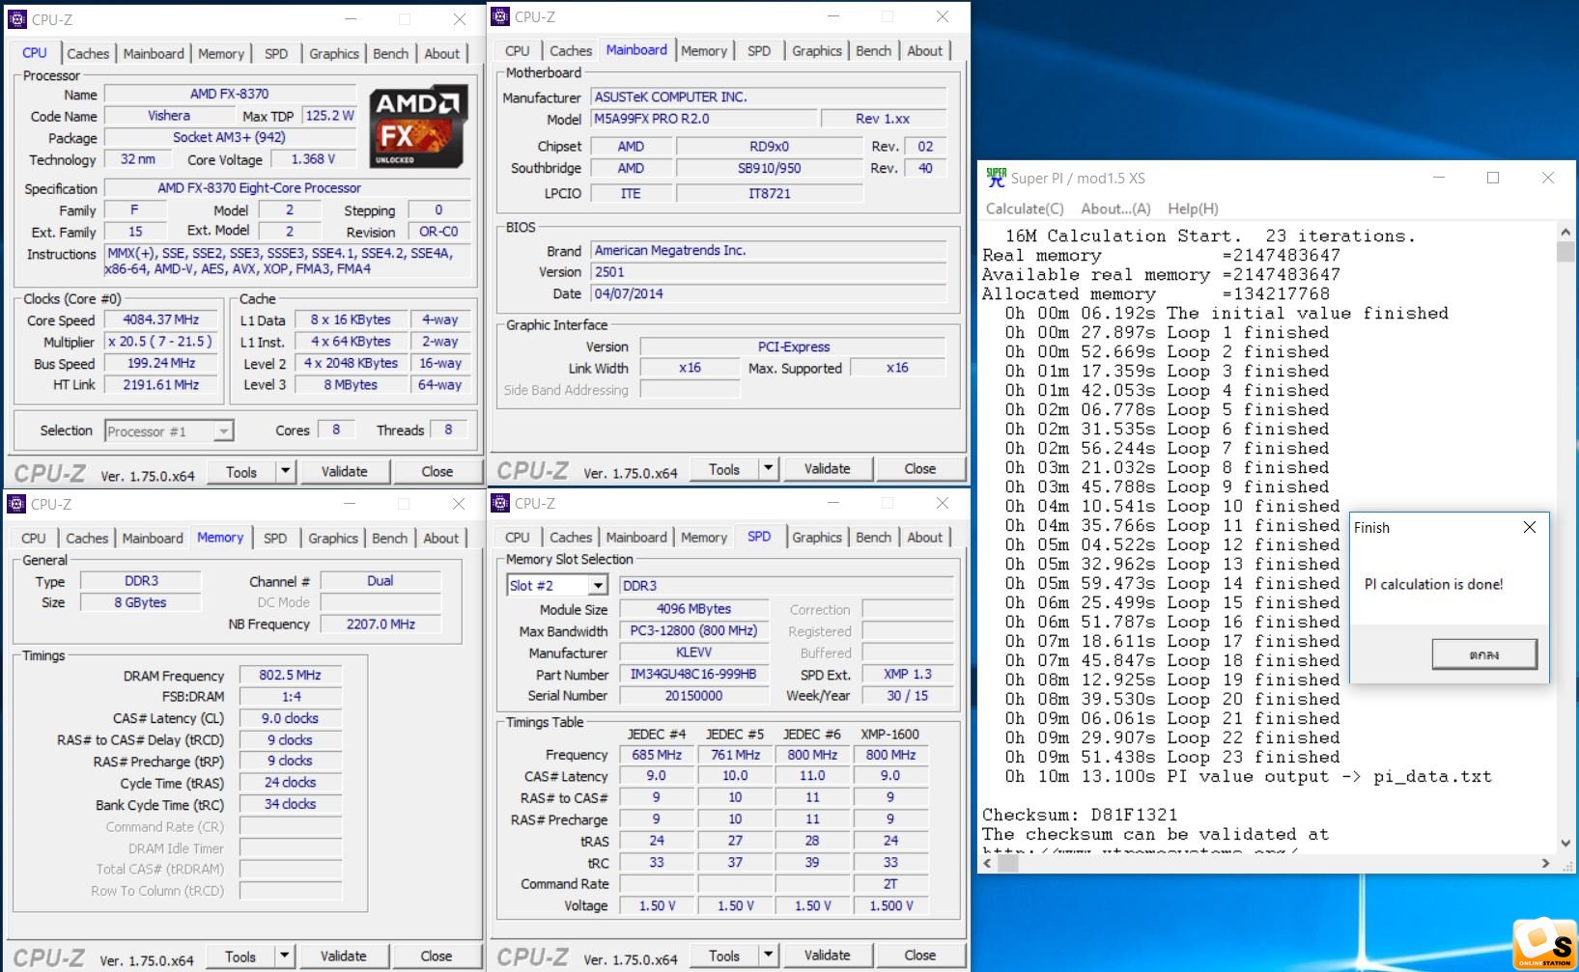This screenshot has height=972, width=1579.
Task: Click the CPU-Z app icon in SPD window title
Action: pos(500,503)
